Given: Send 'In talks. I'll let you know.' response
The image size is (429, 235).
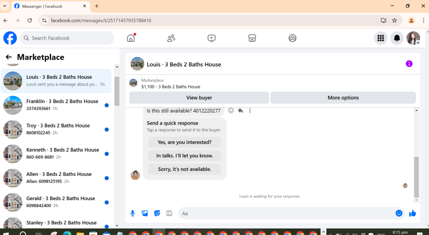Looking at the screenshot, I should [185, 156].
